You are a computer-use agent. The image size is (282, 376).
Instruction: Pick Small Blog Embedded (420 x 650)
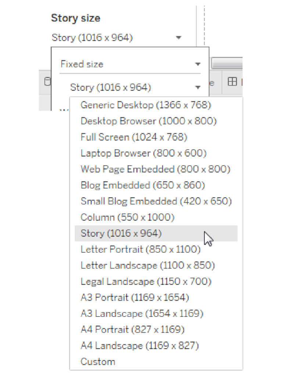tap(156, 201)
